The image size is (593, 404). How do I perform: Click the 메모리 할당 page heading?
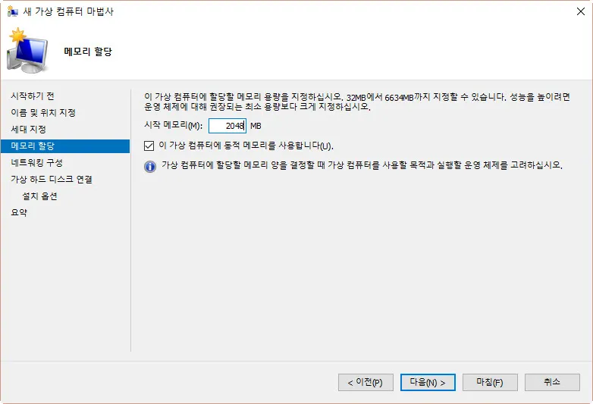pyautogui.click(x=88, y=52)
